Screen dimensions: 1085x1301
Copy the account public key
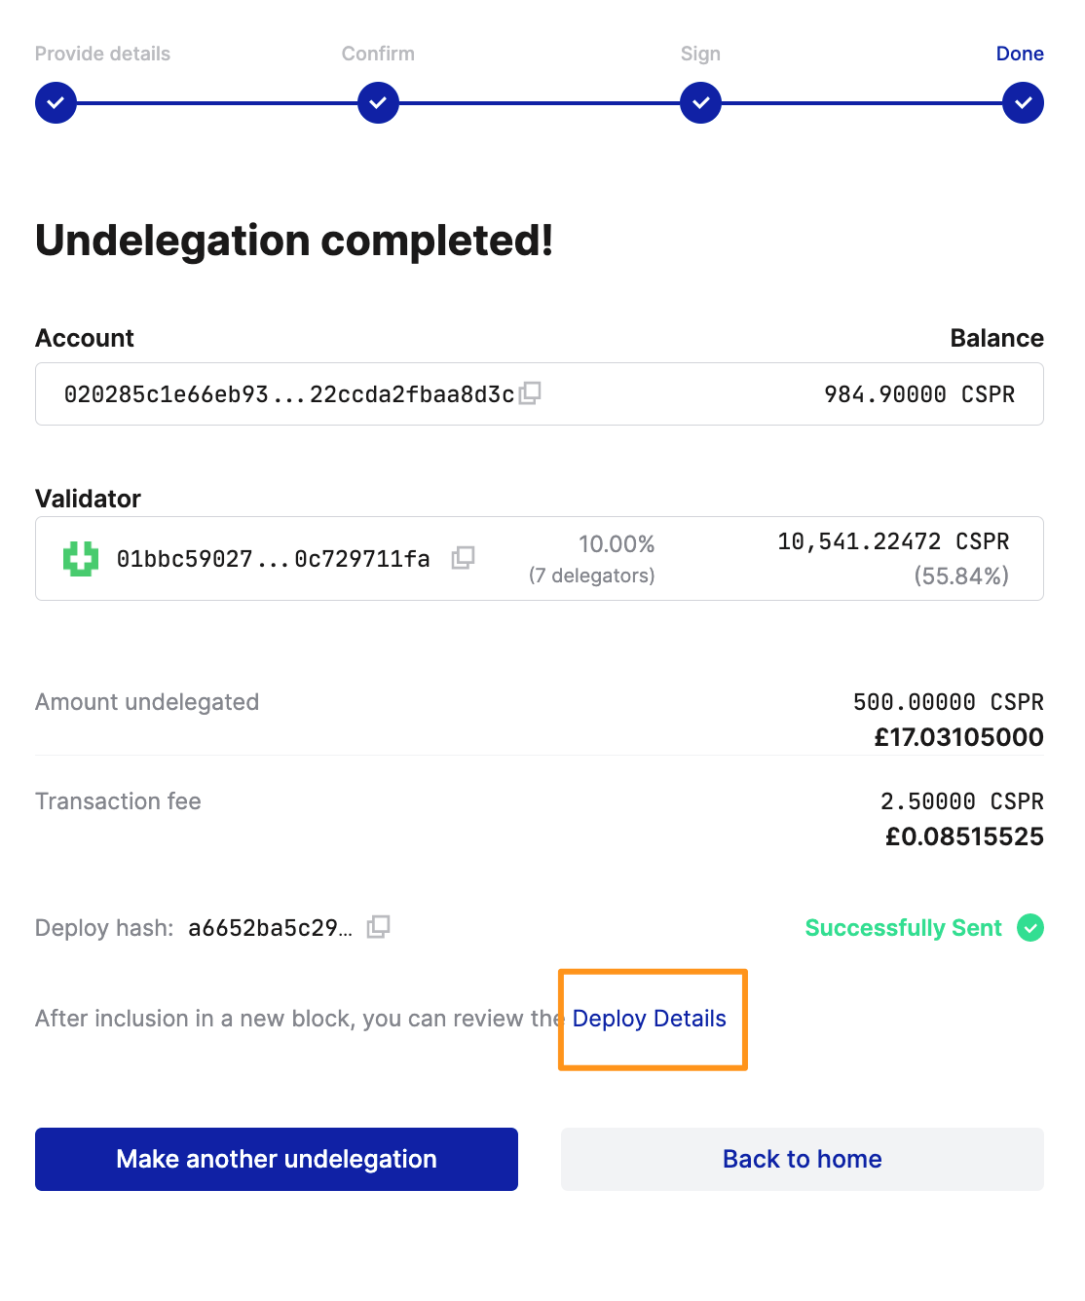click(531, 393)
